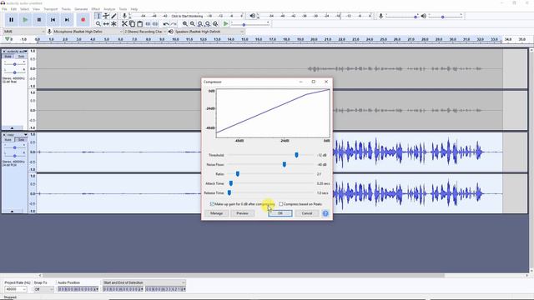534x300 pixels.
Task: Click Skip to End button
Action: point(67,20)
